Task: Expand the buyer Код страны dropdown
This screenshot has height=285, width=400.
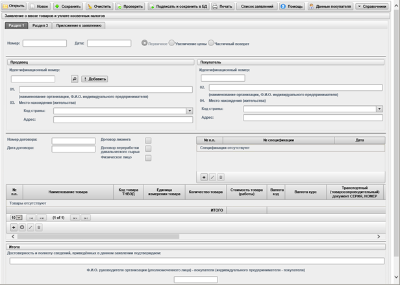Action: click(x=379, y=109)
